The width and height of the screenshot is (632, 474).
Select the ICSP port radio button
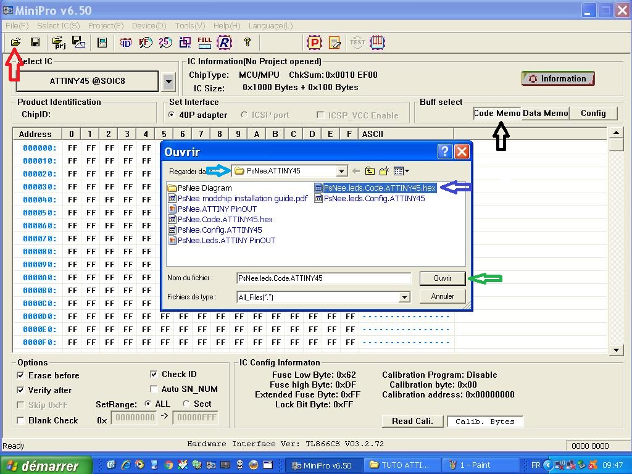[244, 115]
